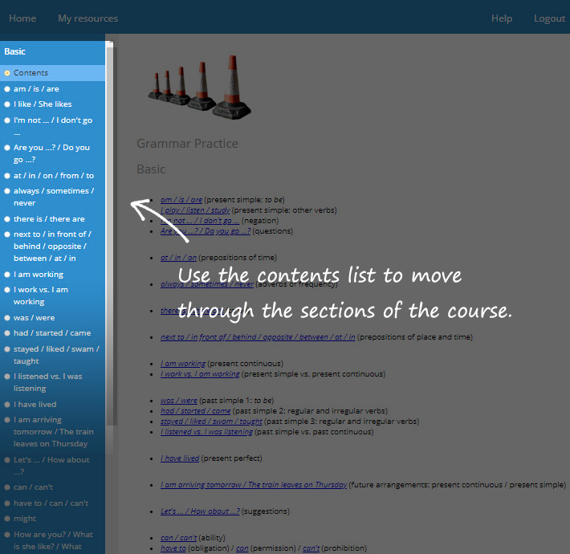This screenshot has width=570, height=554.
Task: Select 'I like / She likes' sidebar section
Action: pyautogui.click(x=43, y=104)
